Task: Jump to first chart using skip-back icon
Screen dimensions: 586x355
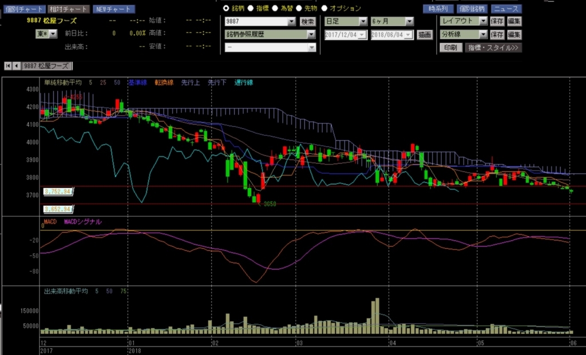Action: (8, 66)
